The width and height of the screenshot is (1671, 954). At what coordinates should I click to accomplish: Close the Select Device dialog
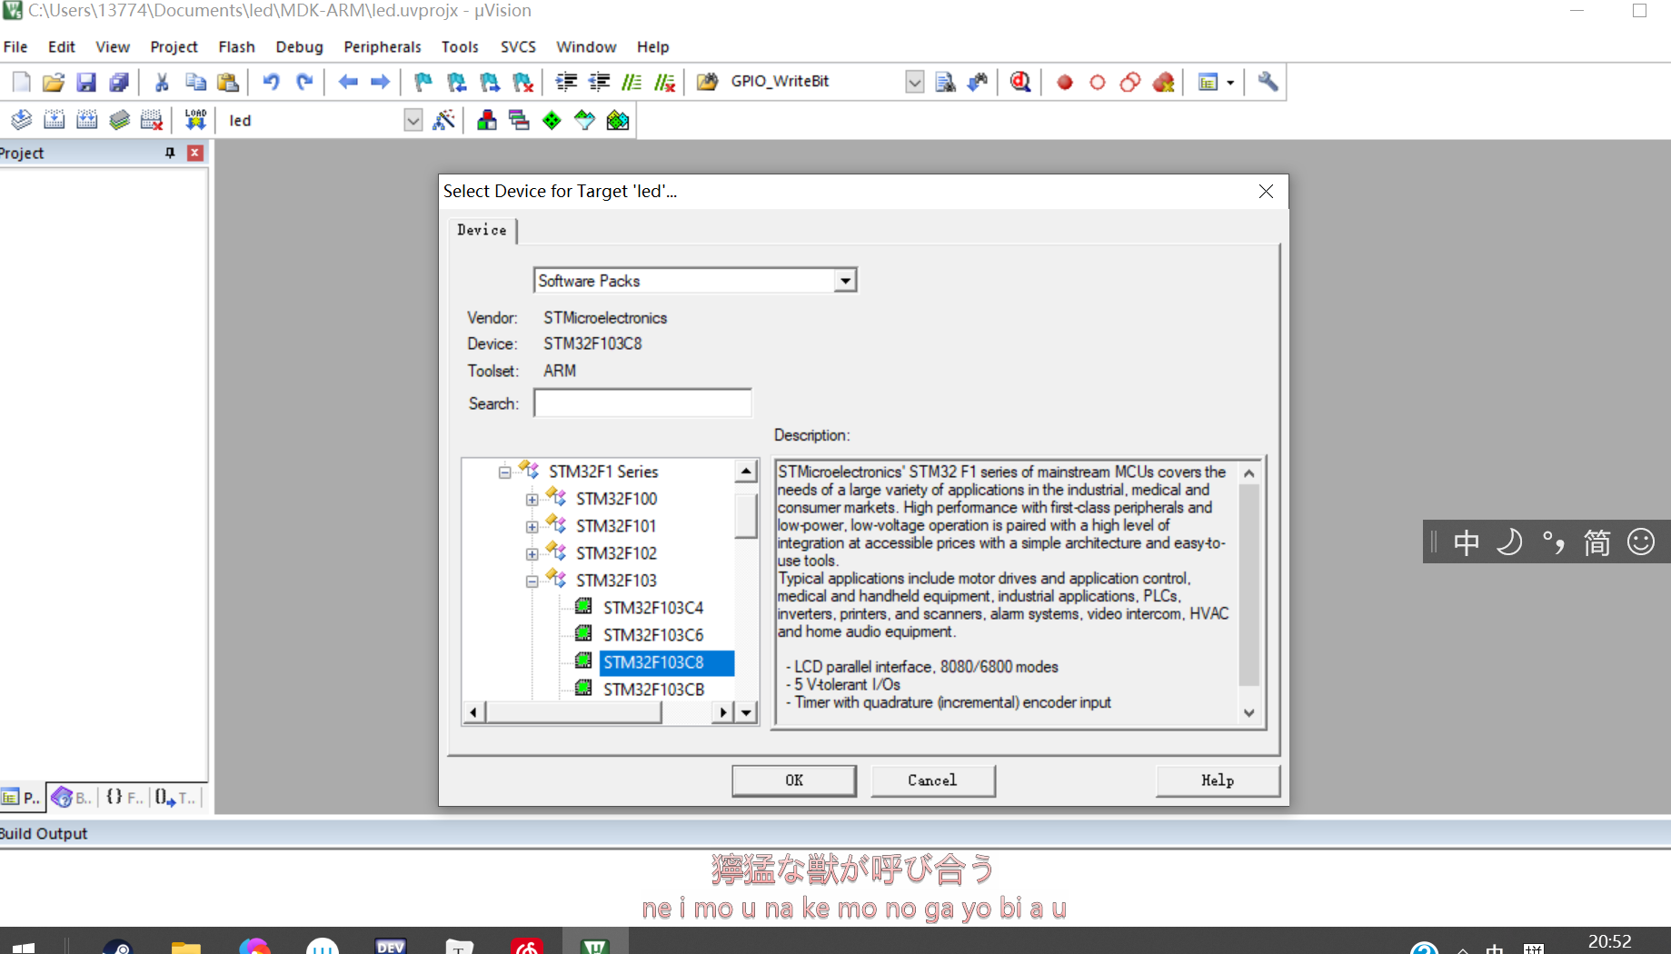[x=1266, y=191]
